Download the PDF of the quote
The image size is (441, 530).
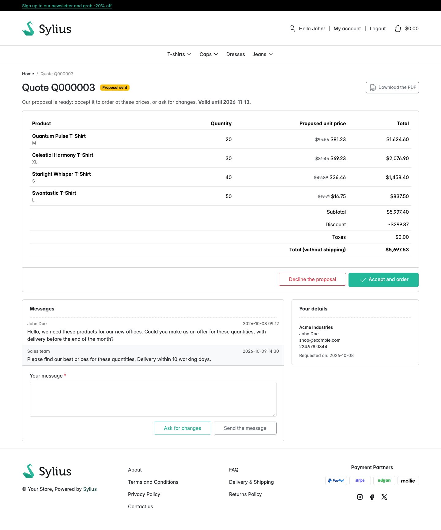coord(392,88)
